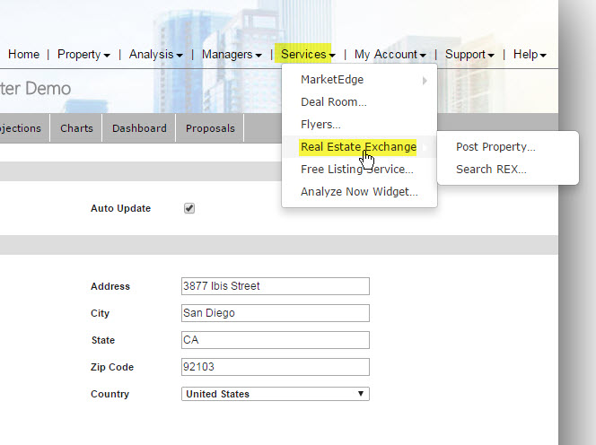Expand the Property dropdown menu
This screenshot has height=445, width=596.
coord(83,55)
